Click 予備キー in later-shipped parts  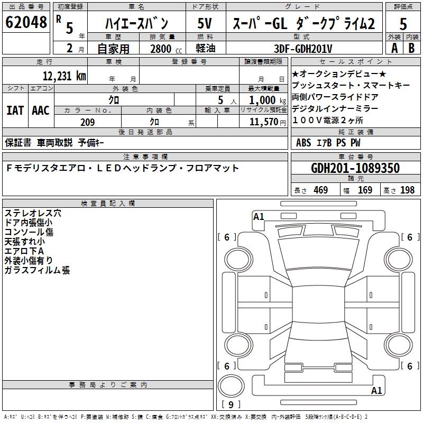point(91,142)
